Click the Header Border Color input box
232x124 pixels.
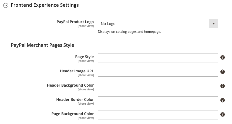(158, 101)
